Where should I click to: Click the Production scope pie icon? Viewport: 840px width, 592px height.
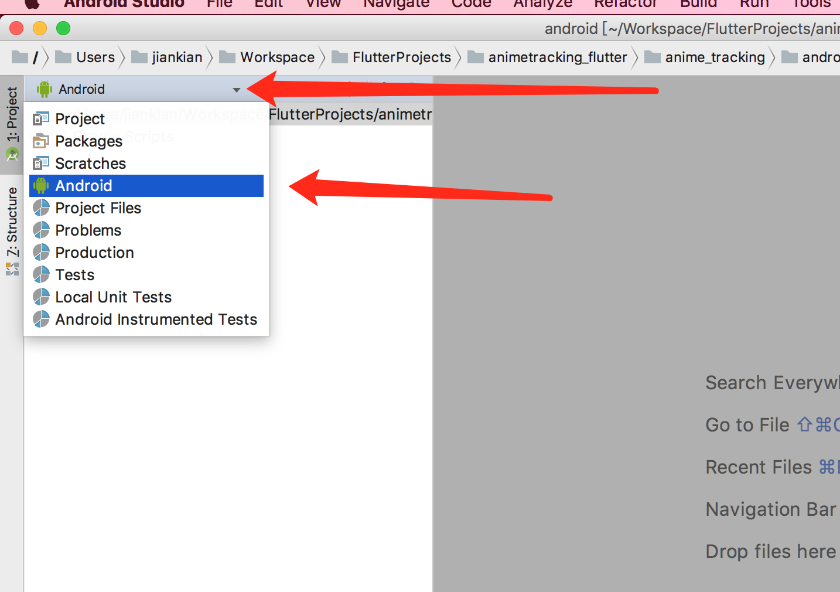click(x=41, y=252)
